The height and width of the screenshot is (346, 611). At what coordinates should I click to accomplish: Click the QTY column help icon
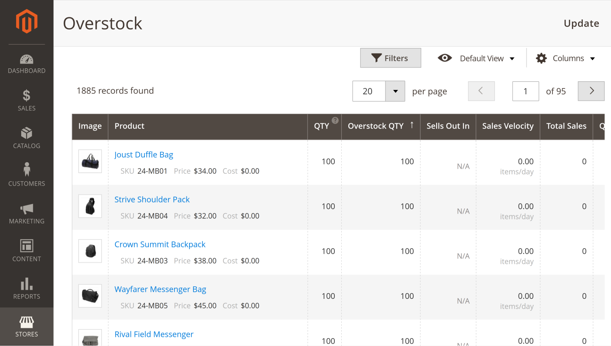click(x=335, y=121)
